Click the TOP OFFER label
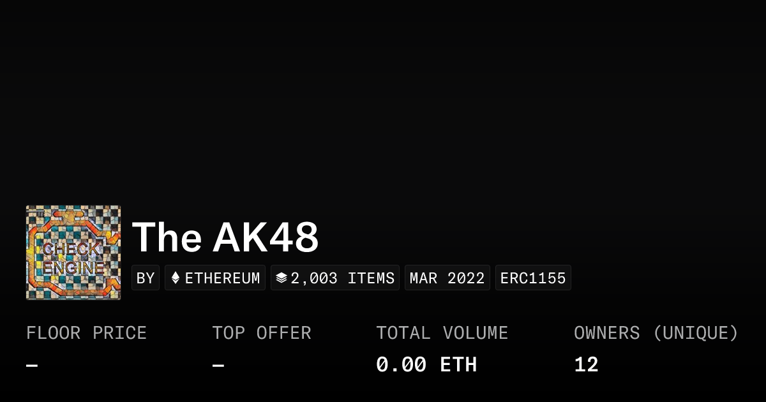 coord(262,333)
